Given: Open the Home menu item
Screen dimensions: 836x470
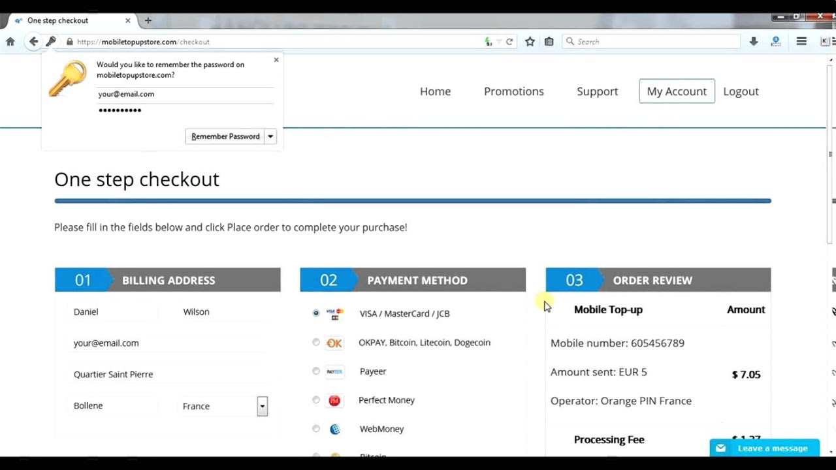Looking at the screenshot, I should pyautogui.click(x=435, y=91).
